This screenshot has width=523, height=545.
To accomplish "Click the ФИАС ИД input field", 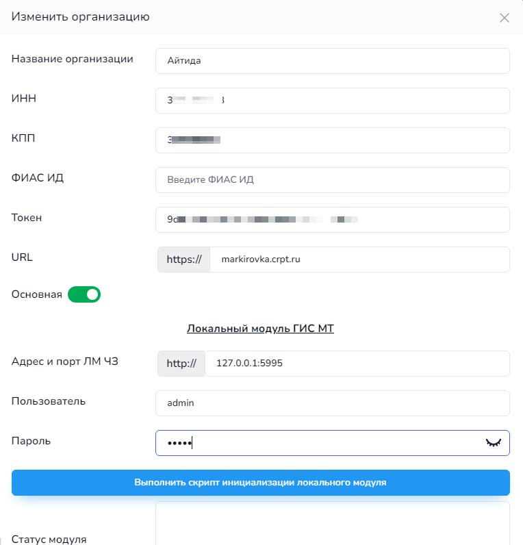I will click(x=333, y=179).
